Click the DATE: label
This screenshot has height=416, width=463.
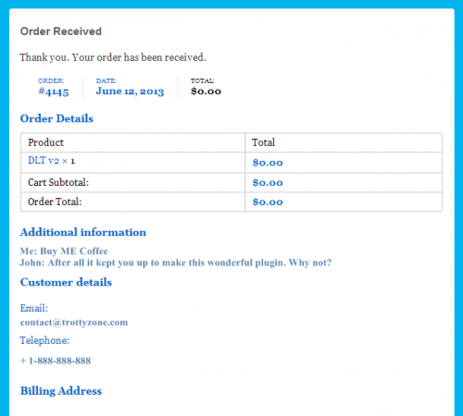(106, 80)
